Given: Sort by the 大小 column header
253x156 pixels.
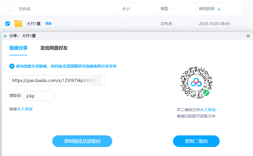Looking at the screenshot, I should 126,9.
